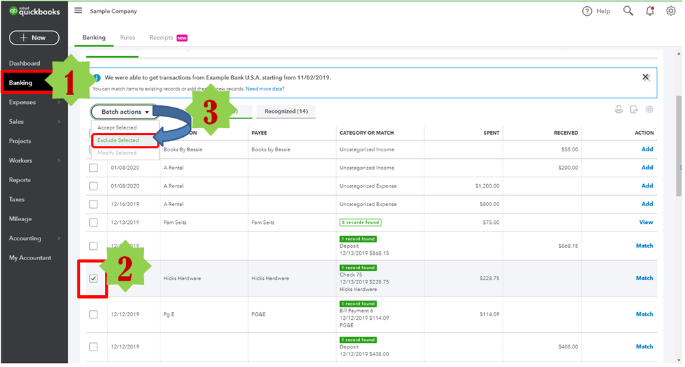Select checkbox for 12/16/2019 A Rental row
The height and width of the screenshot is (367, 685).
pos(93,204)
